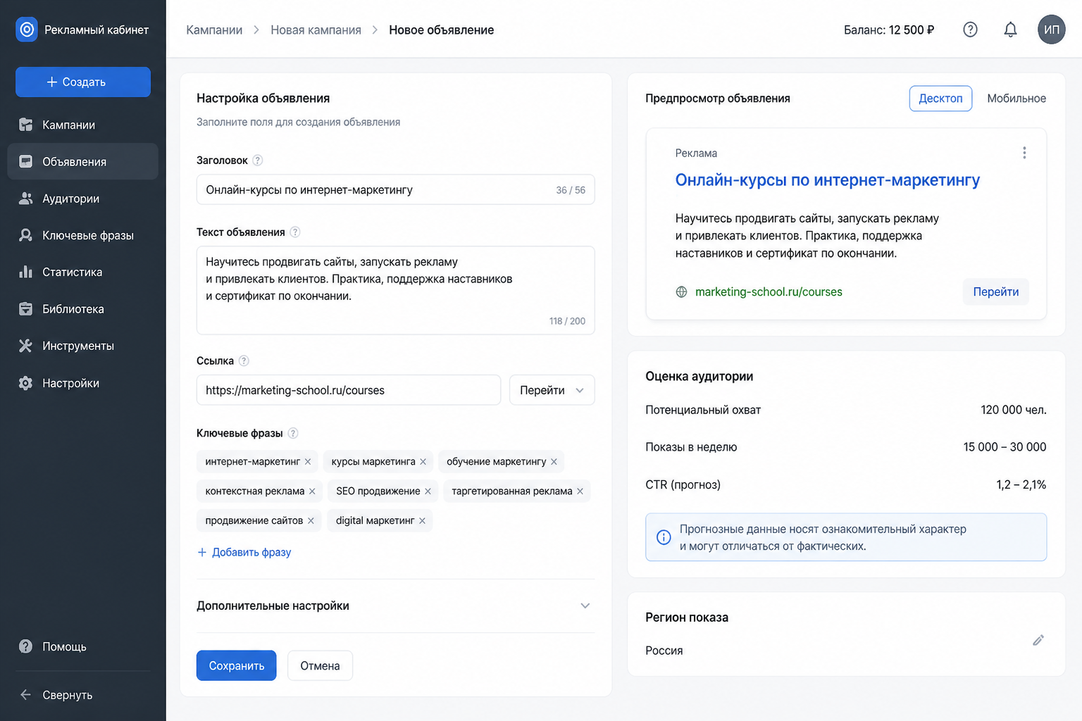Click the Кампании breadcrumb
This screenshot has width=1082, height=721.
click(214, 30)
